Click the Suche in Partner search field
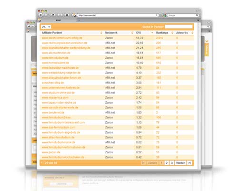Screen dimensions: 238x191 point(178,27)
